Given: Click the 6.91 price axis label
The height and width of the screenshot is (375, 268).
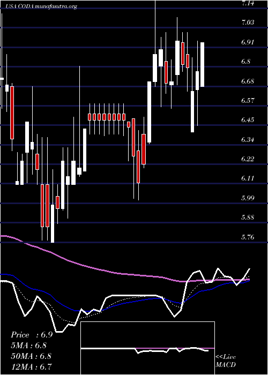Looking at the screenshot, I should pos(248,42).
